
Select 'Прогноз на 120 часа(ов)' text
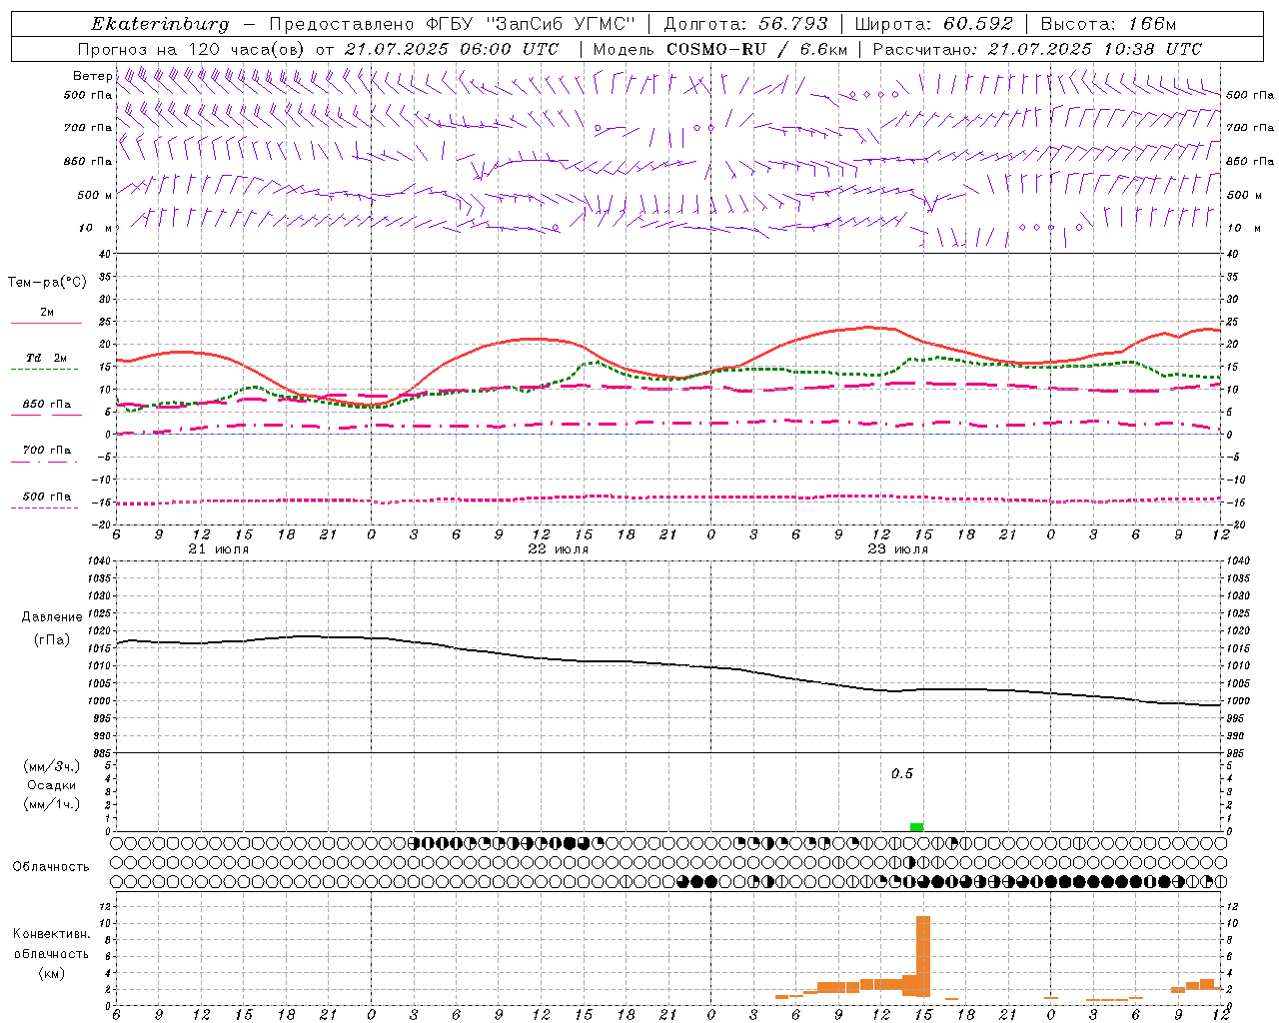[192, 49]
